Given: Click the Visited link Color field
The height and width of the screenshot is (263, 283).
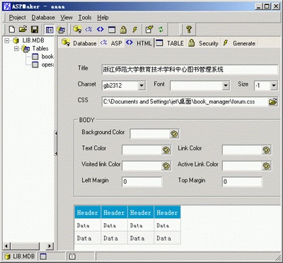Looking at the screenshot, I should pyautogui.click(x=141, y=166).
